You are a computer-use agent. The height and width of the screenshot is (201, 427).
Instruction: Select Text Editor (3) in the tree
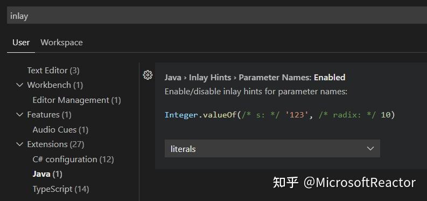pos(53,71)
